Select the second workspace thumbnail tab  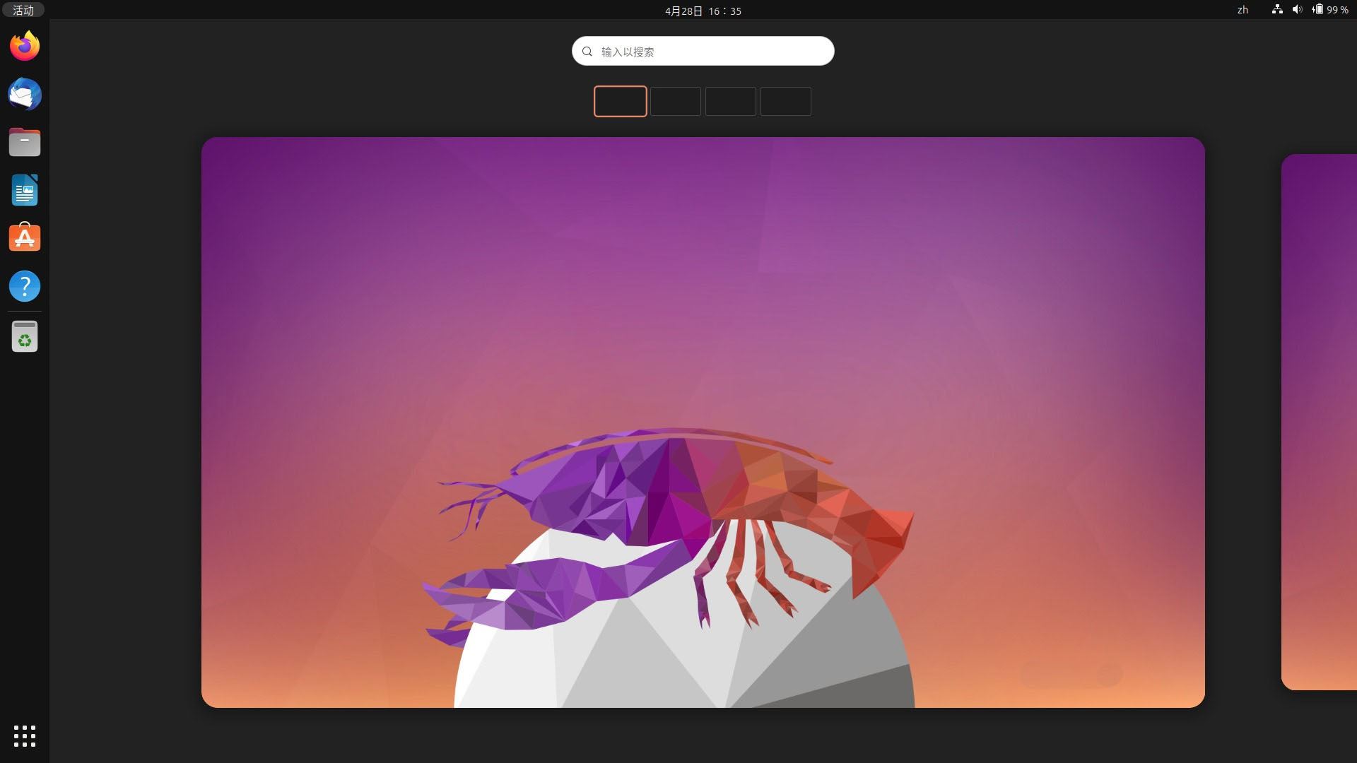click(676, 100)
